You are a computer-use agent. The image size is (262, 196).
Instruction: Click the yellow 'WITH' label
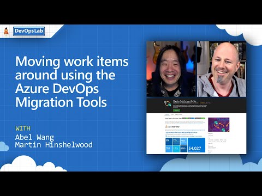23,128
